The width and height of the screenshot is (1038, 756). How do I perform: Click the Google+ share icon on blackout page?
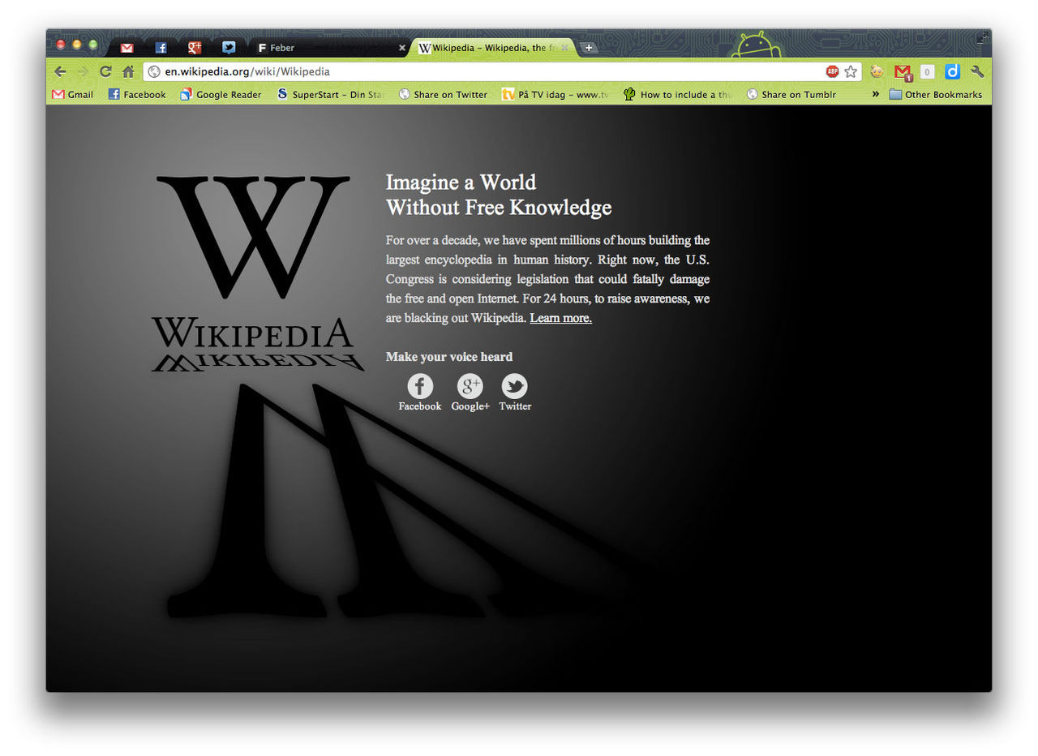click(x=470, y=386)
